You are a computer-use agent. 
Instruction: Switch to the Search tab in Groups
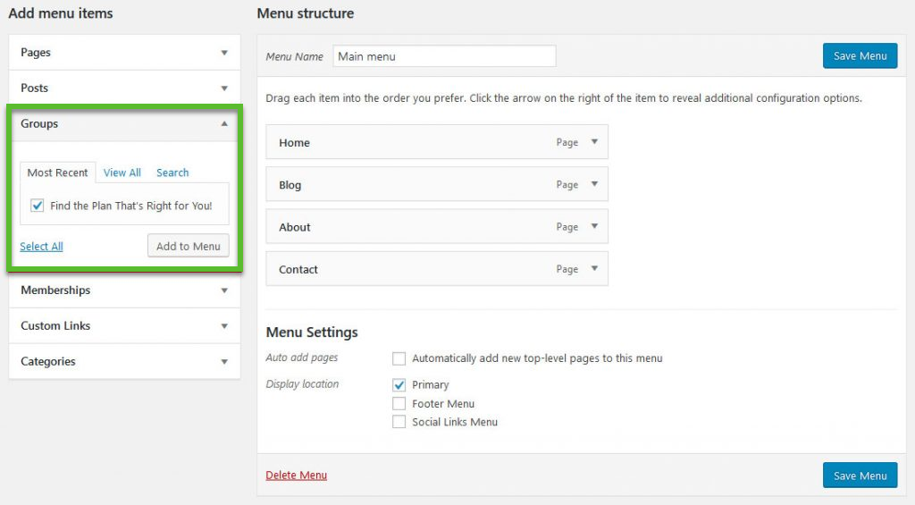[x=172, y=173]
